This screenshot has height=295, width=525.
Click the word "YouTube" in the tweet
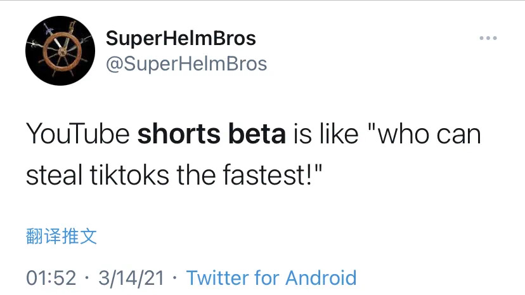(78, 136)
